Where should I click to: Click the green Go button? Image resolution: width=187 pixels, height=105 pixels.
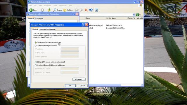click(139, 15)
